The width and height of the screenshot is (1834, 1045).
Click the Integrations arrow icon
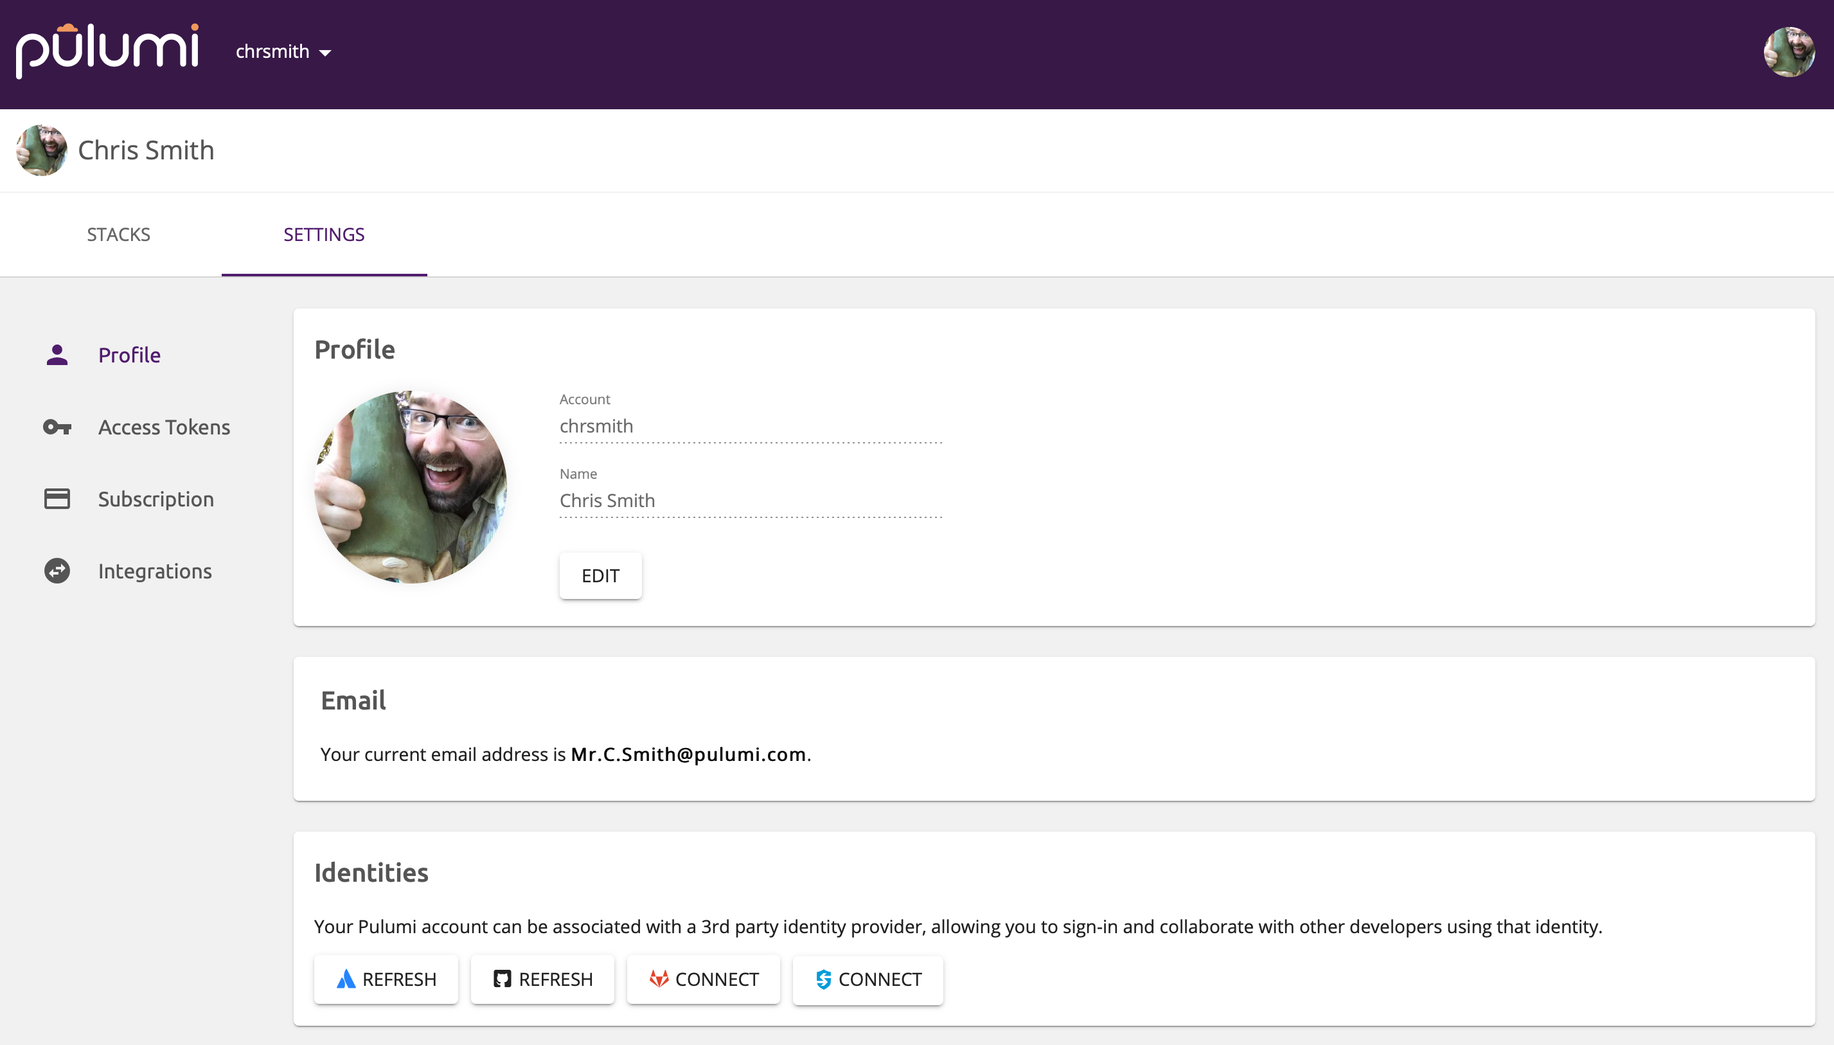[57, 571]
